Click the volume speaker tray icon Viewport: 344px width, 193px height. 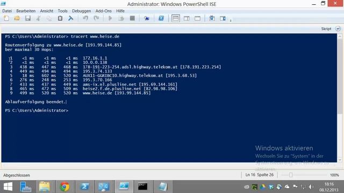coord(311,187)
